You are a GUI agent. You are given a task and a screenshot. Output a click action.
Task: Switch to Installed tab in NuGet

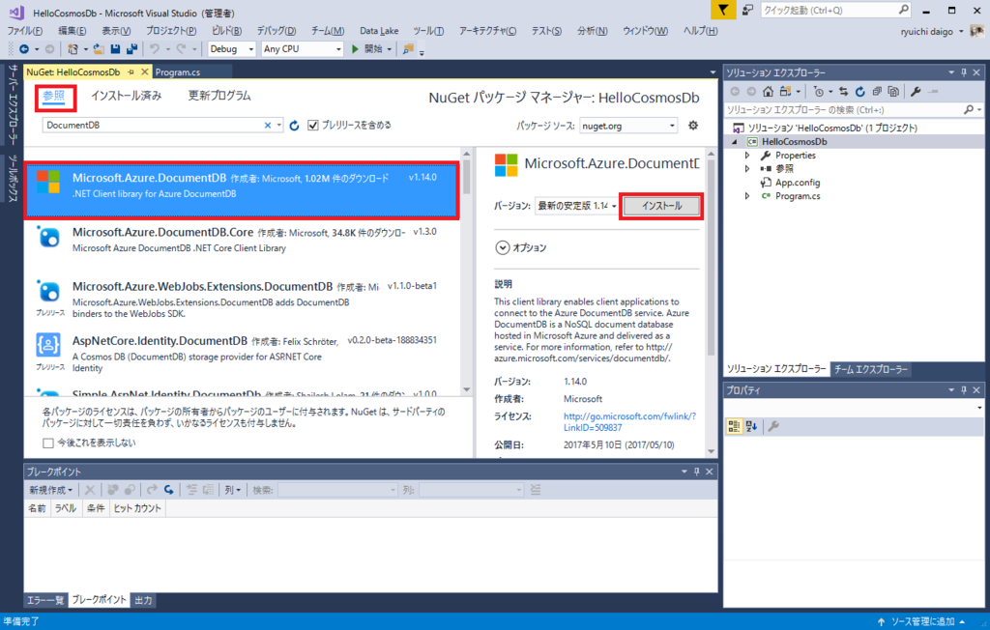(x=126, y=96)
